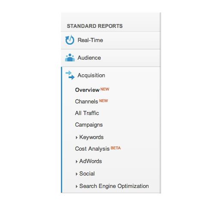The height and width of the screenshot is (206, 223).
Task: Select Keywords tree item label
Action: point(91,137)
